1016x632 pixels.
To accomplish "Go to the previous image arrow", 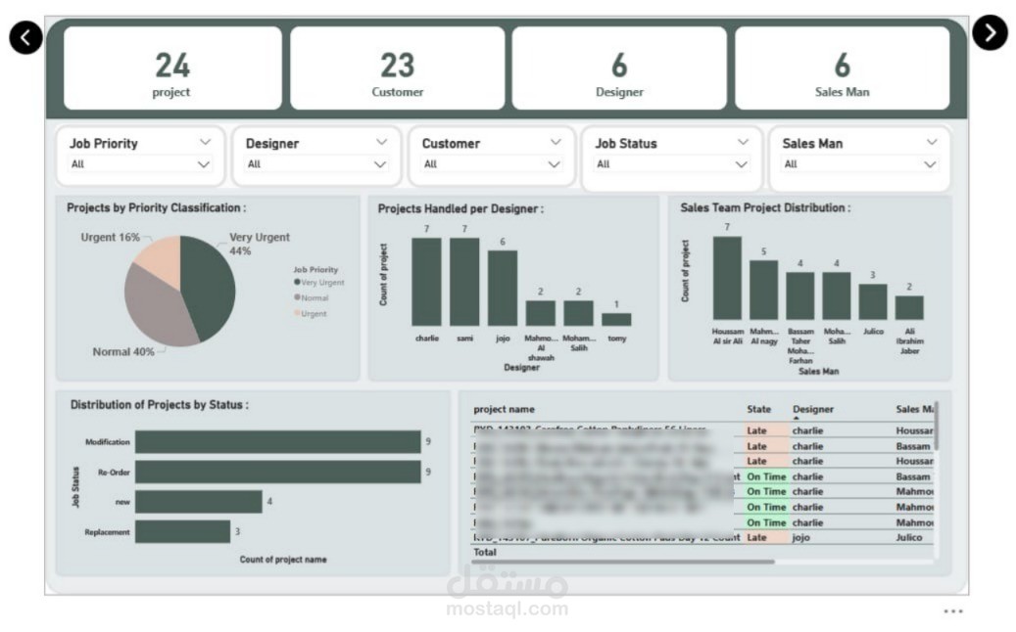I will point(25,37).
